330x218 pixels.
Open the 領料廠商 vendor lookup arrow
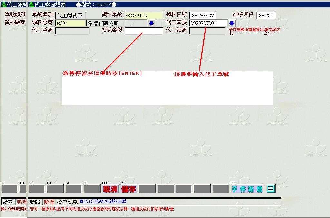[x=151, y=24]
